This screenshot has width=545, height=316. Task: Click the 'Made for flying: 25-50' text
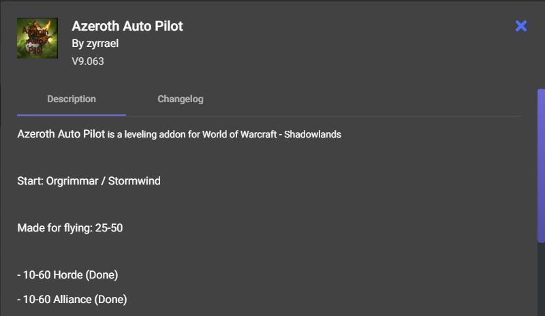[70, 228]
